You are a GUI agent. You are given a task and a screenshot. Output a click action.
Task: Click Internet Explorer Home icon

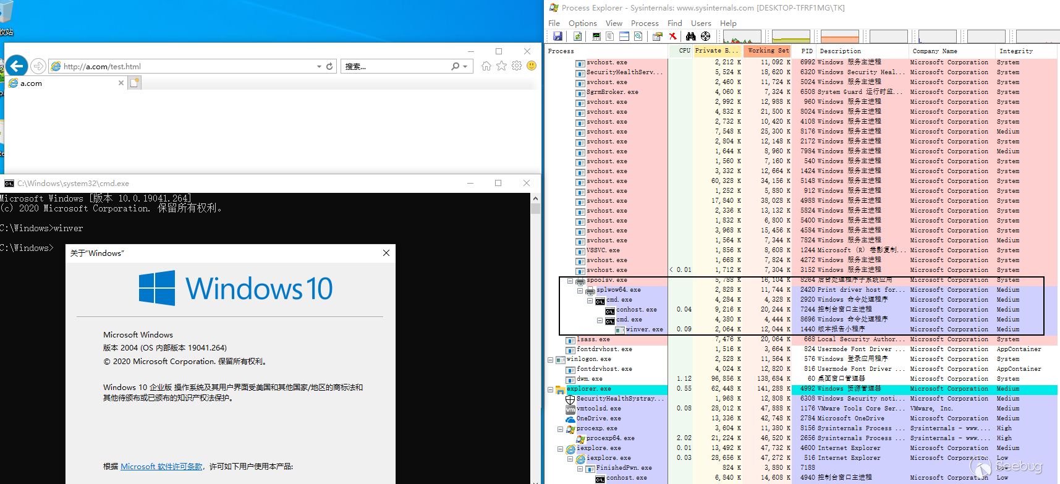click(486, 66)
